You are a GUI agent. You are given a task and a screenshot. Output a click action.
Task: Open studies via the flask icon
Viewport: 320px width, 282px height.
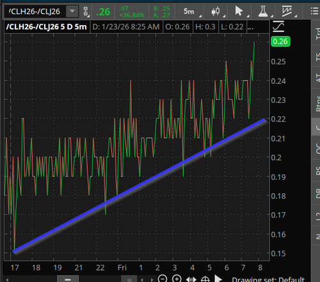[x=262, y=11]
